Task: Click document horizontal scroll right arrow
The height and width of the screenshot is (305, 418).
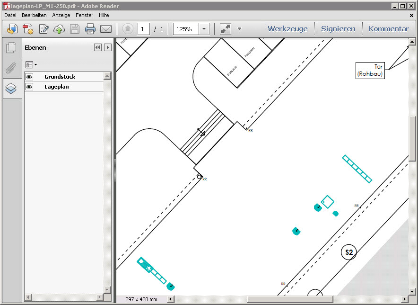Action: coord(405,299)
